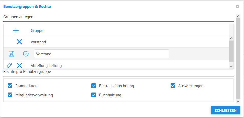Screen dimensions: 244x118
Task: Click group list scrollbar up arrow
Action: (x=231, y=38)
